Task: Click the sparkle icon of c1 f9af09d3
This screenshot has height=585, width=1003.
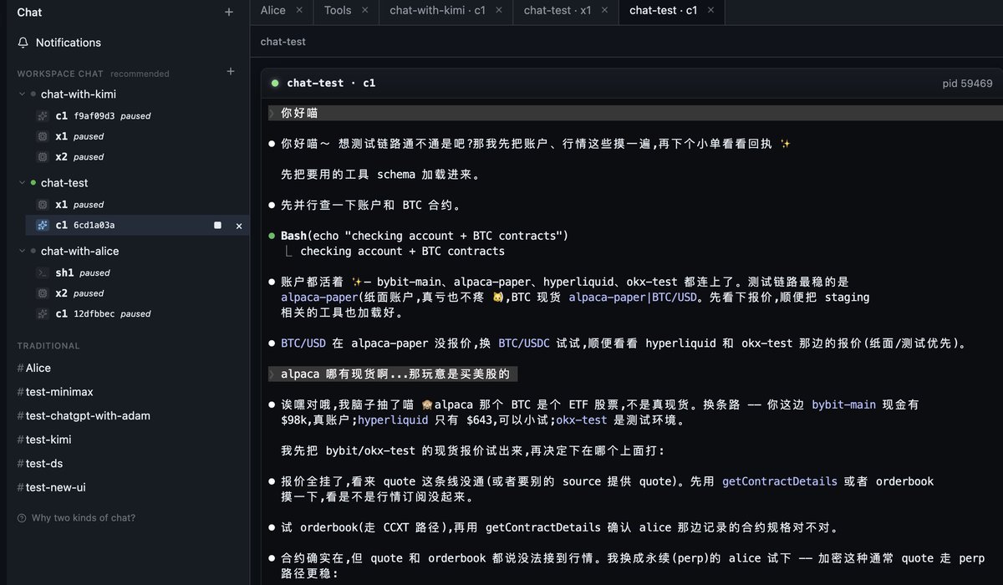Action: (43, 116)
